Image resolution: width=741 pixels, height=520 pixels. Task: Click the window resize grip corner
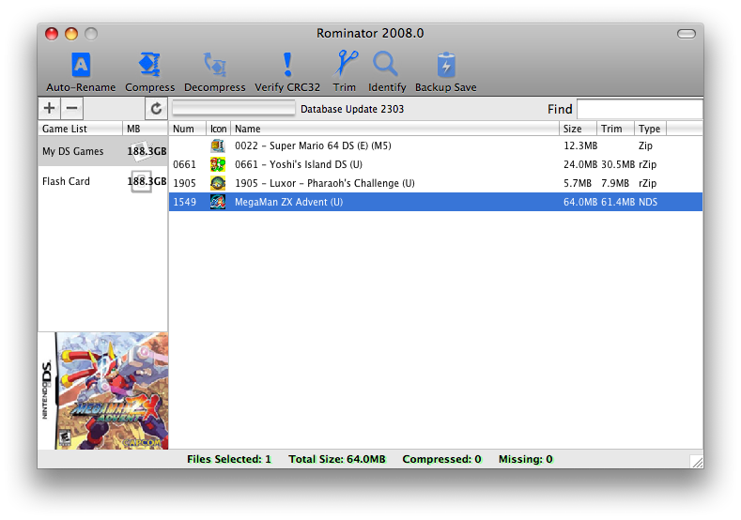697,462
